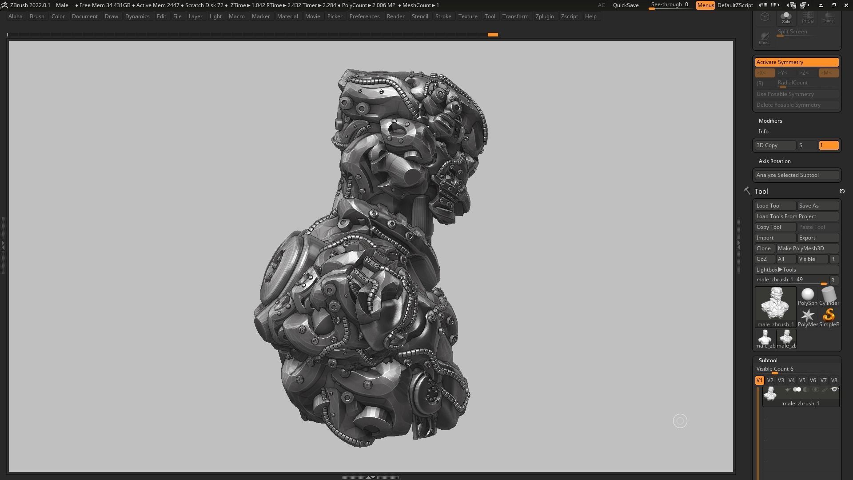Enable the Activate Symmetry toggle
Viewport: 853px width, 480px height.
coord(797,62)
